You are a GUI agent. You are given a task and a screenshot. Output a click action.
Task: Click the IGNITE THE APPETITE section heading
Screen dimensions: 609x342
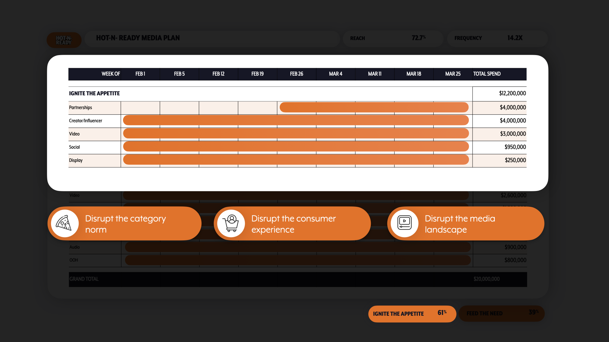click(94, 94)
